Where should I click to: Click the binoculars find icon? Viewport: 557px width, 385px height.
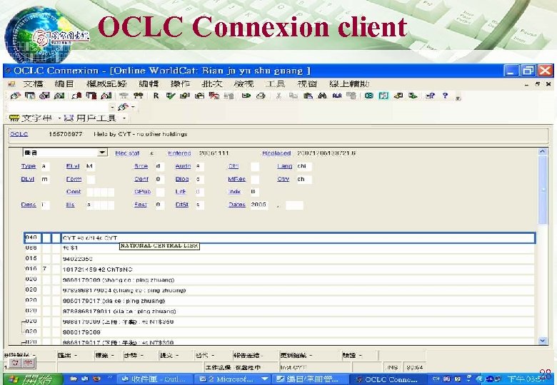coord(322,96)
